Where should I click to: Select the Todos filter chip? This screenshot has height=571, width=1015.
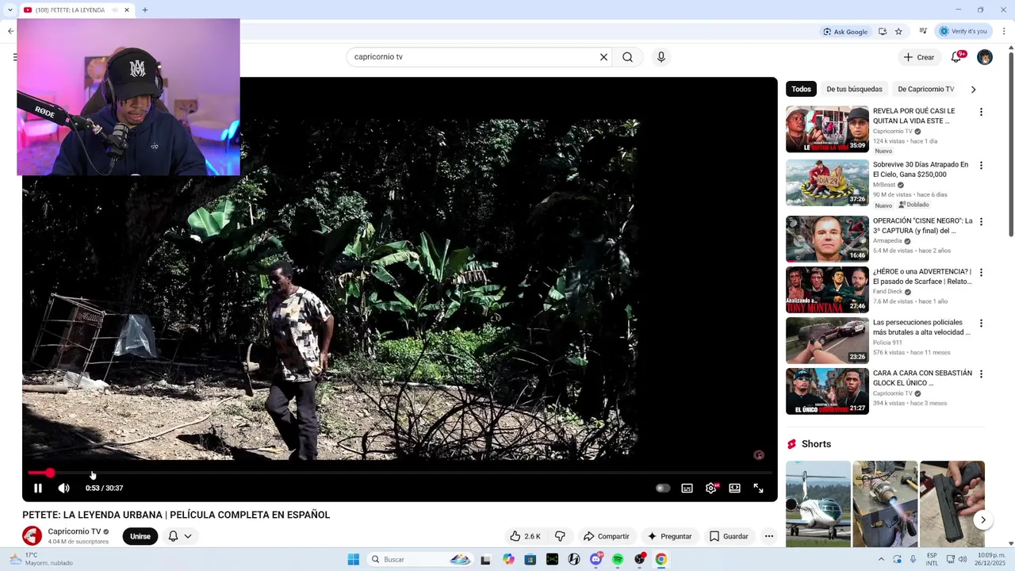coord(801,89)
